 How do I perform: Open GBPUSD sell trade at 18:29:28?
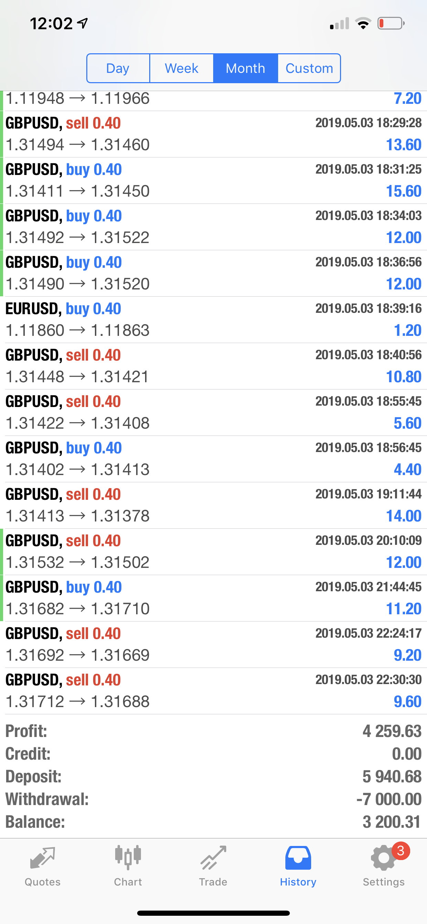tap(213, 134)
